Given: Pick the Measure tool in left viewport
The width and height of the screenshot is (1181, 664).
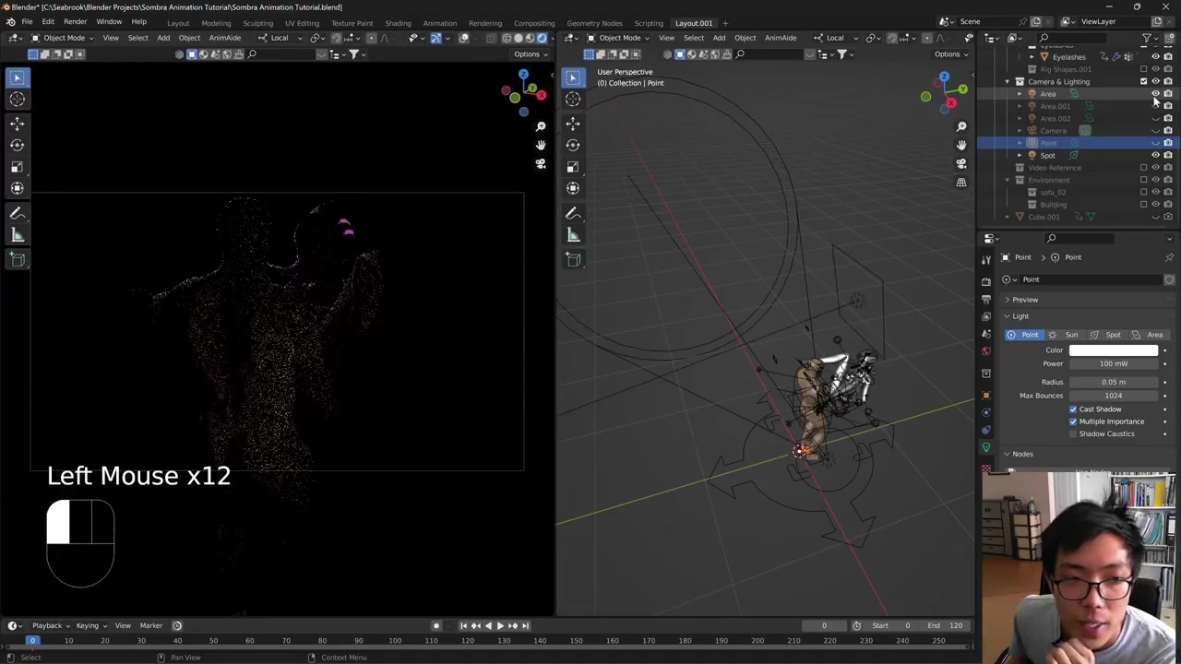Looking at the screenshot, I should click(17, 235).
